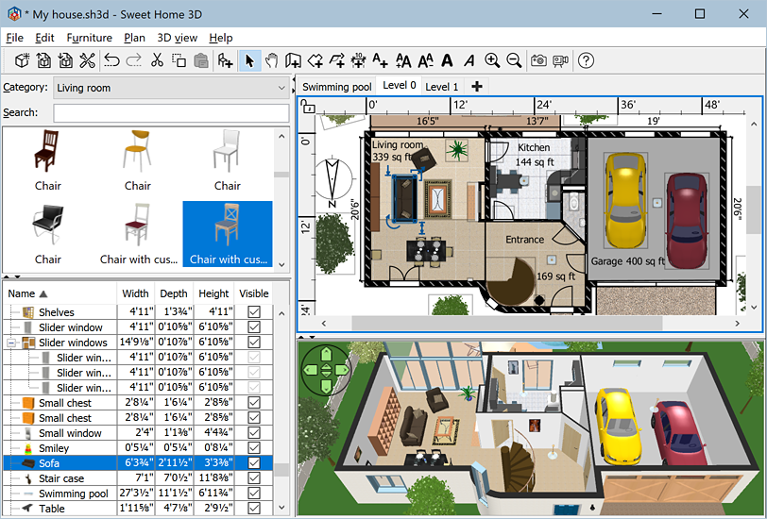The width and height of the screenshot is (767, 519).
Task: Click the Add furniture to home icon
Action: coord(225,61)
